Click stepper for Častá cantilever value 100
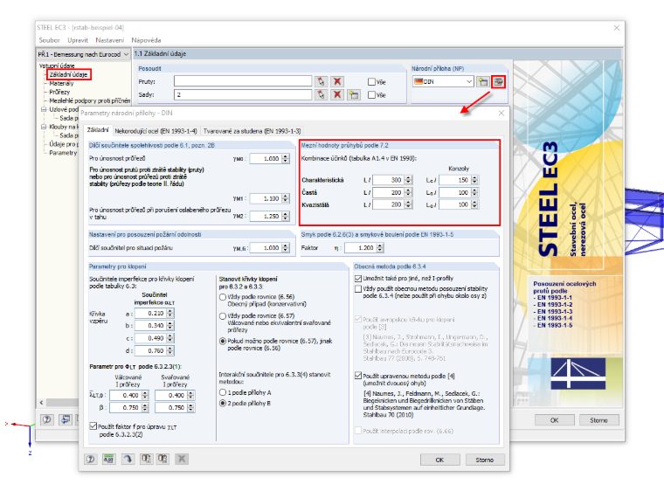The height and width of the screenshot is (498, 664). (x=474, y=193)
